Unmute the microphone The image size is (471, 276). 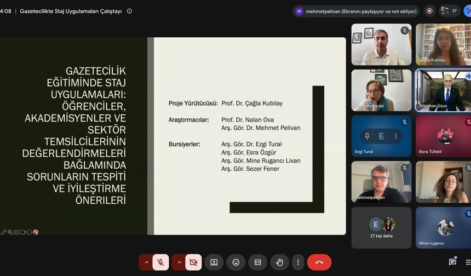(160, 262)
